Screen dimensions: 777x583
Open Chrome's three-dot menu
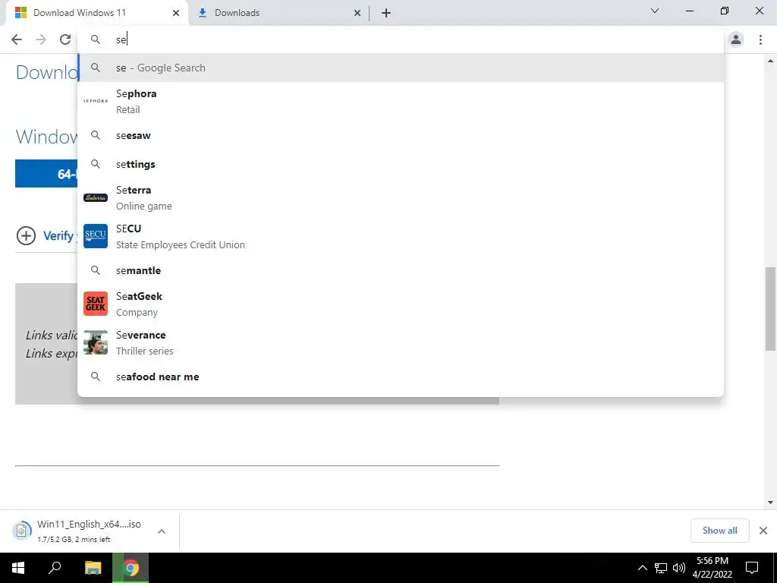(x=760, y=39)
